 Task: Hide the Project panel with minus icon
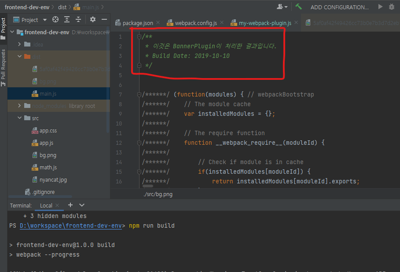104,19
